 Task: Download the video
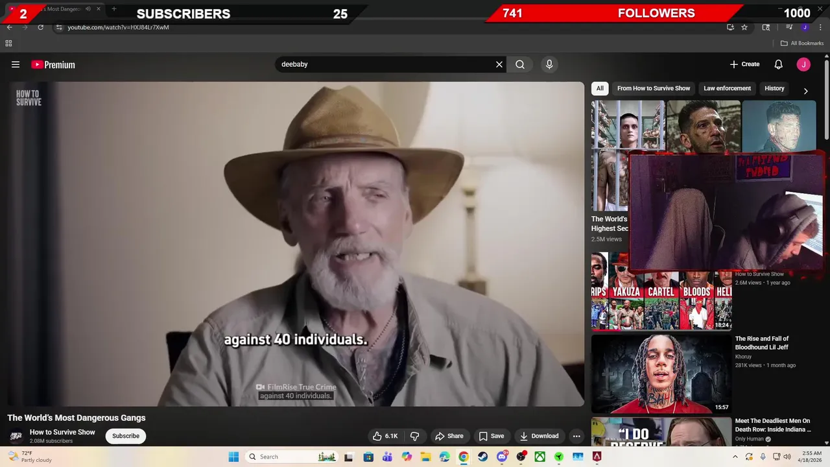[539, 436]
